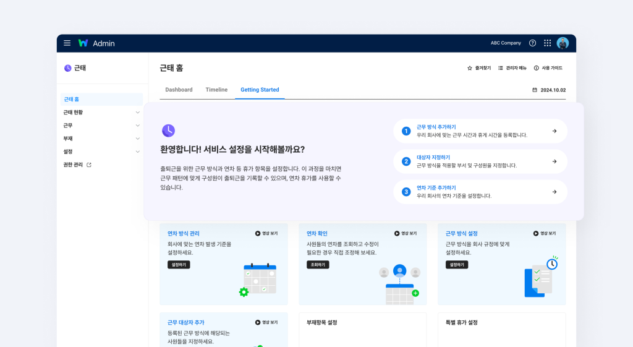
Task: Play 영상 보기 on 근무 방식 설정 card
Action: (545, 233)
